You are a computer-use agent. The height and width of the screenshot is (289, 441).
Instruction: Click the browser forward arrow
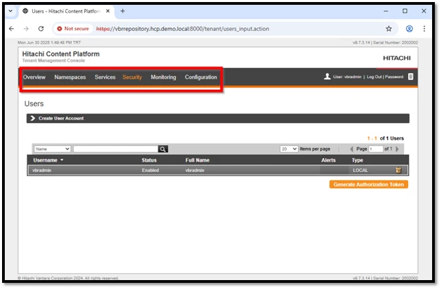click(x=26, y=29)
